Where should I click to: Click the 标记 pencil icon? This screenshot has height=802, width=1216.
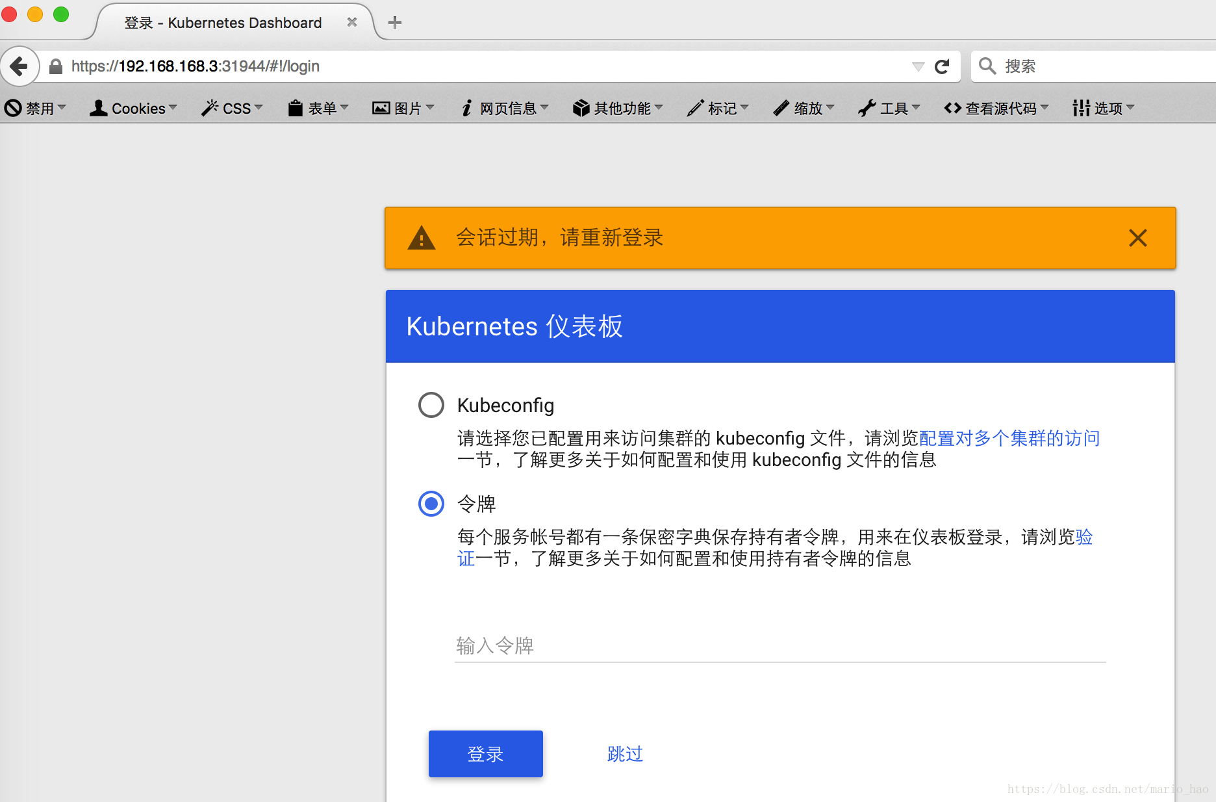click(x=695, y=108)
